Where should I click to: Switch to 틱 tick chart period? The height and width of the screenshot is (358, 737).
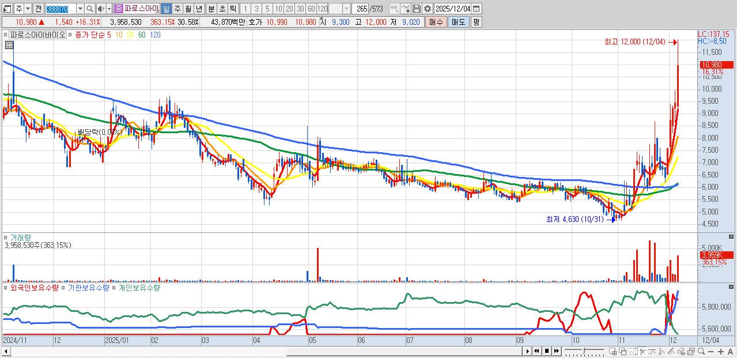pos(233,9)
